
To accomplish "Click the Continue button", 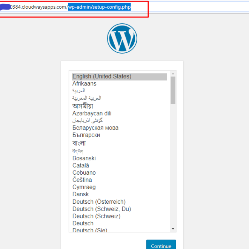I will [161, 244].
